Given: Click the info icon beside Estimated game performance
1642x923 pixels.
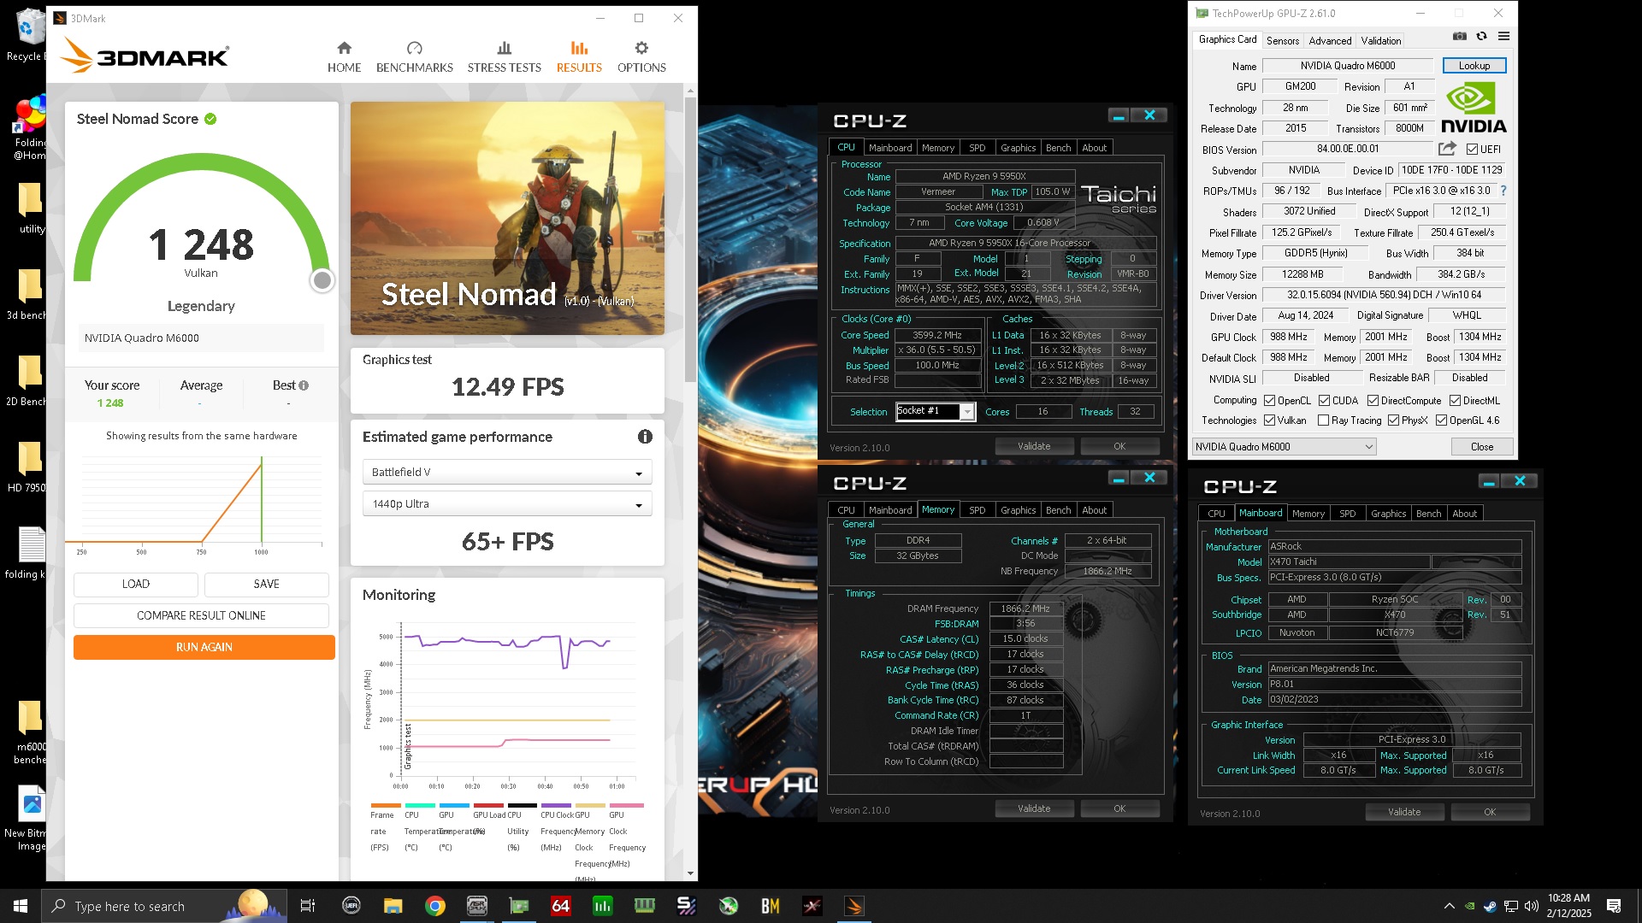Looking at the screenshot, I should (645, 437).
